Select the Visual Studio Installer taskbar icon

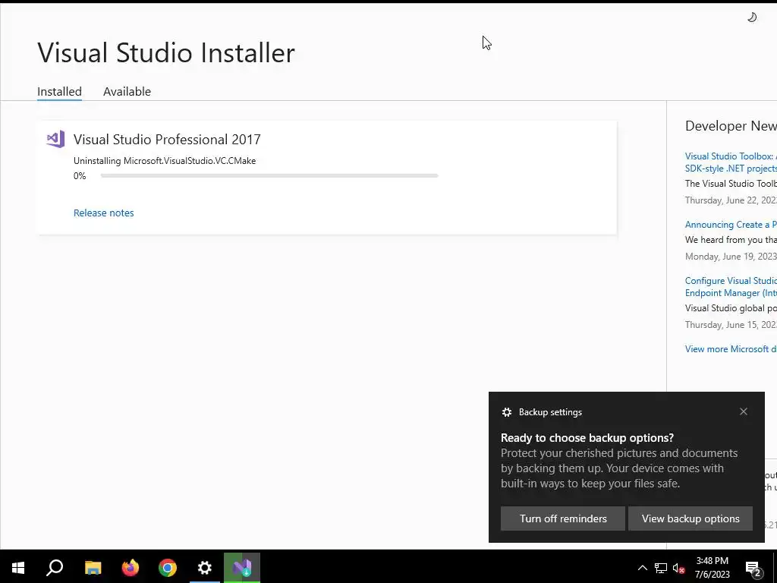tap(242, 568)
